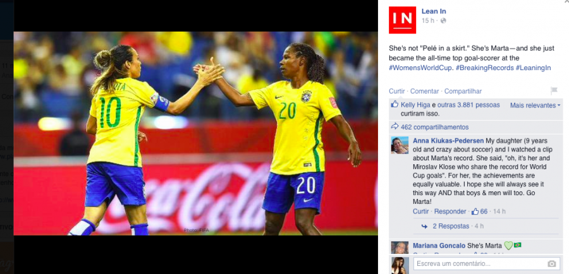
Task: Click Compartilhar under the post
Action: [x=463, y=92]
